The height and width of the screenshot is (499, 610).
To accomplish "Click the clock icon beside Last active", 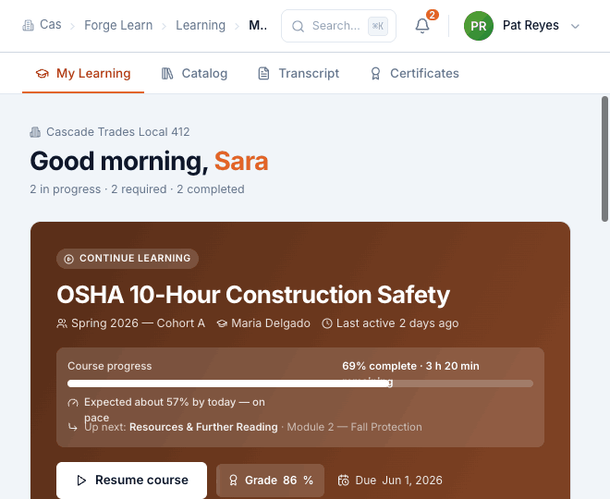I will tap(327, 323).
